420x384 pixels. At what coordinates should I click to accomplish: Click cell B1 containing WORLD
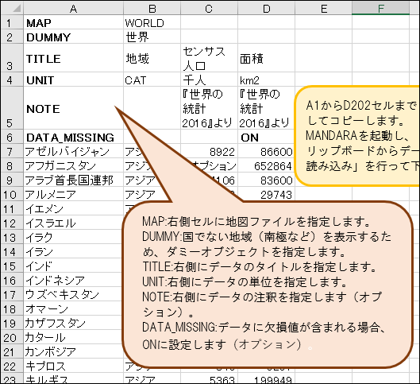point(152,22)
